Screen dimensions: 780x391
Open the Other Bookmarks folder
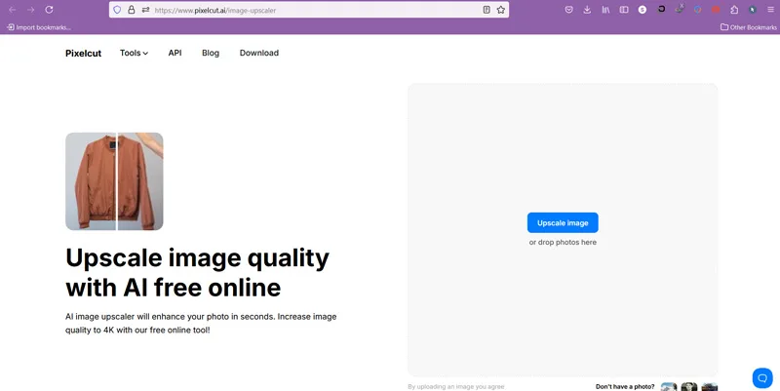pos(748,27)
